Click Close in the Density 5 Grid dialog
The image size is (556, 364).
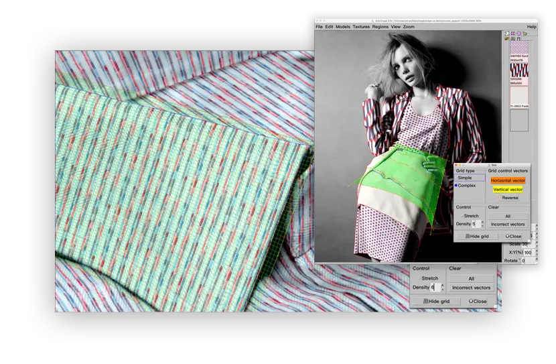point(513,236)
